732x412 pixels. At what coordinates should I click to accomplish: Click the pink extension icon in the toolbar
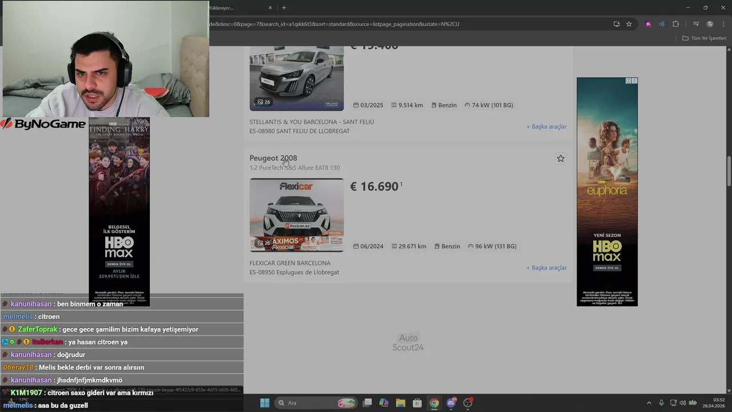pyautogui.click(x=648, y=24)
